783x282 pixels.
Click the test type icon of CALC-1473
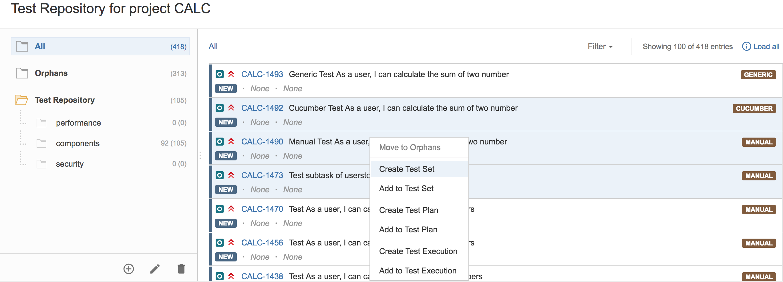(219, 175)
